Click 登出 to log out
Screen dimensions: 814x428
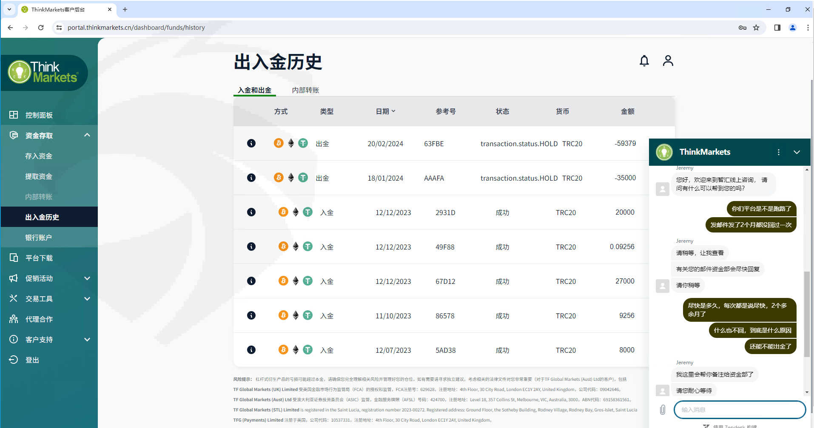coord(32,360)
